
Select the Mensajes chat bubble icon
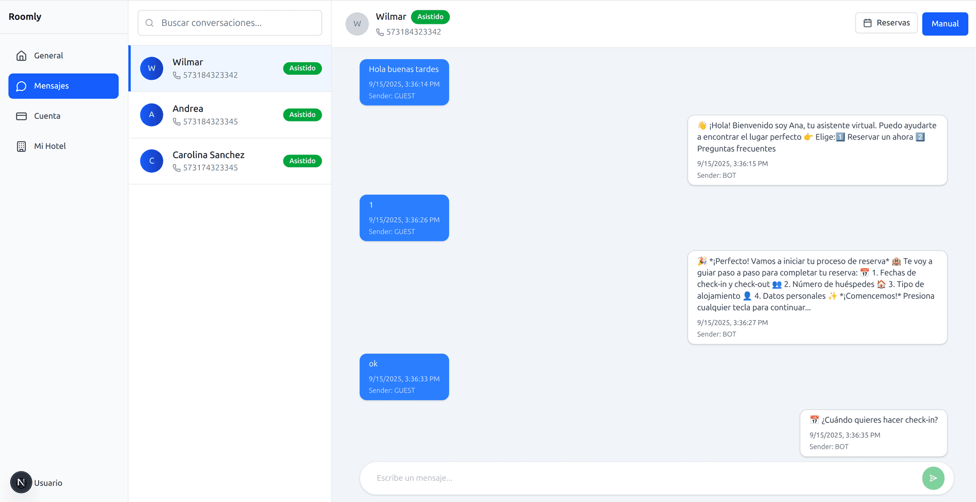21,86
